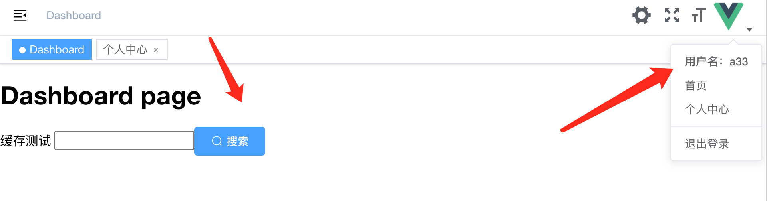Click the white dot on the Dashboard tab

[x=22, y=50]
